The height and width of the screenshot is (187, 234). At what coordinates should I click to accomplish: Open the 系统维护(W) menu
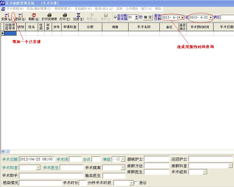83,9
